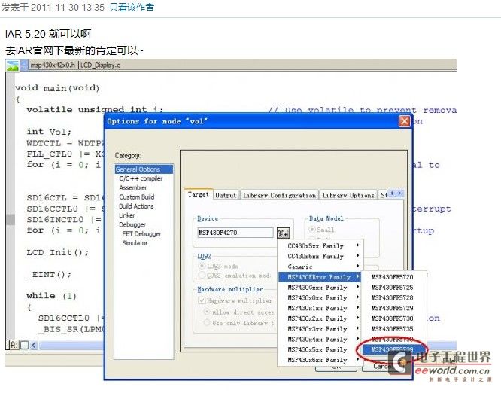This screenshot has width=501, height=393.
Task: Switch to the Output tab
Action: (226, 195)
